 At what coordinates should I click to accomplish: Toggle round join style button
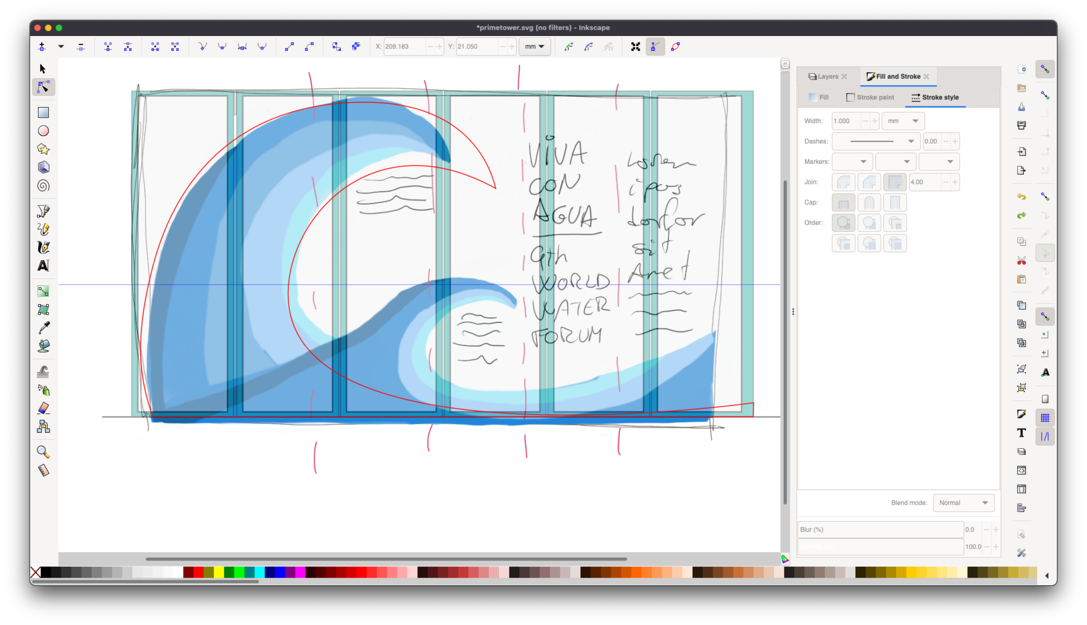[843, 182]
